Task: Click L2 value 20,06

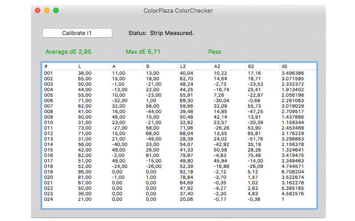Action: click(186, 199)
